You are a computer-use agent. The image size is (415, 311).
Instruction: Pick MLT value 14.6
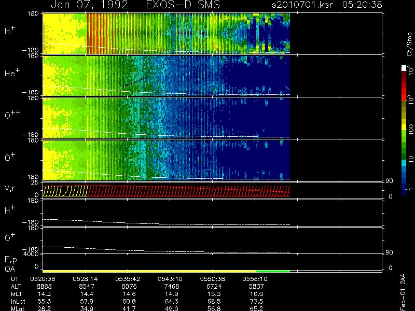[129, 294]
